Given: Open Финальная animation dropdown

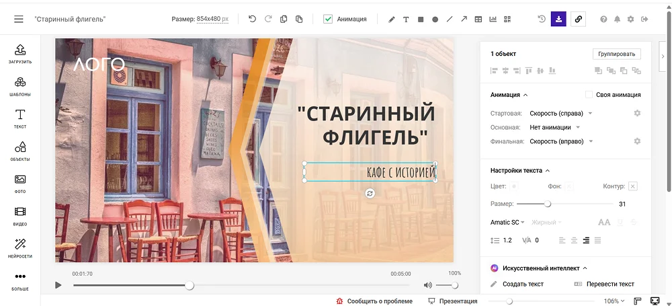Looking at the screenshot, I should click(x=561, y=141).
